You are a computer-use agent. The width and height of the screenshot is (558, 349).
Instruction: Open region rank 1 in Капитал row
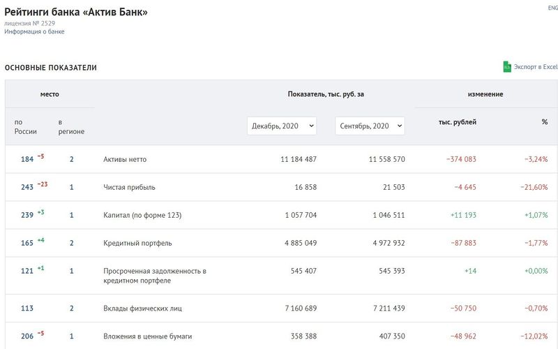[72, 215]
